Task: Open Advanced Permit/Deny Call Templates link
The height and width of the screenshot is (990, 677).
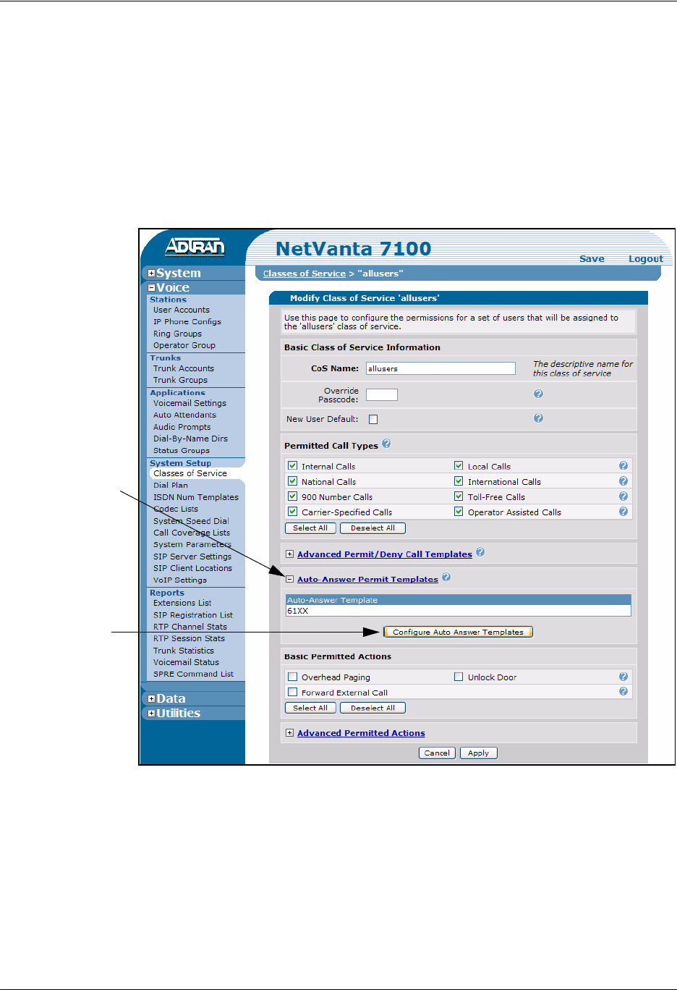Action: coord(385,554)
